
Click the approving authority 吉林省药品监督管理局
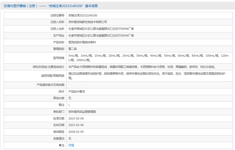point(82,112)
